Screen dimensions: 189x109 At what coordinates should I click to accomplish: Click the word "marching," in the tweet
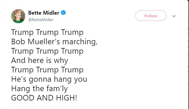tap(80, 42)
